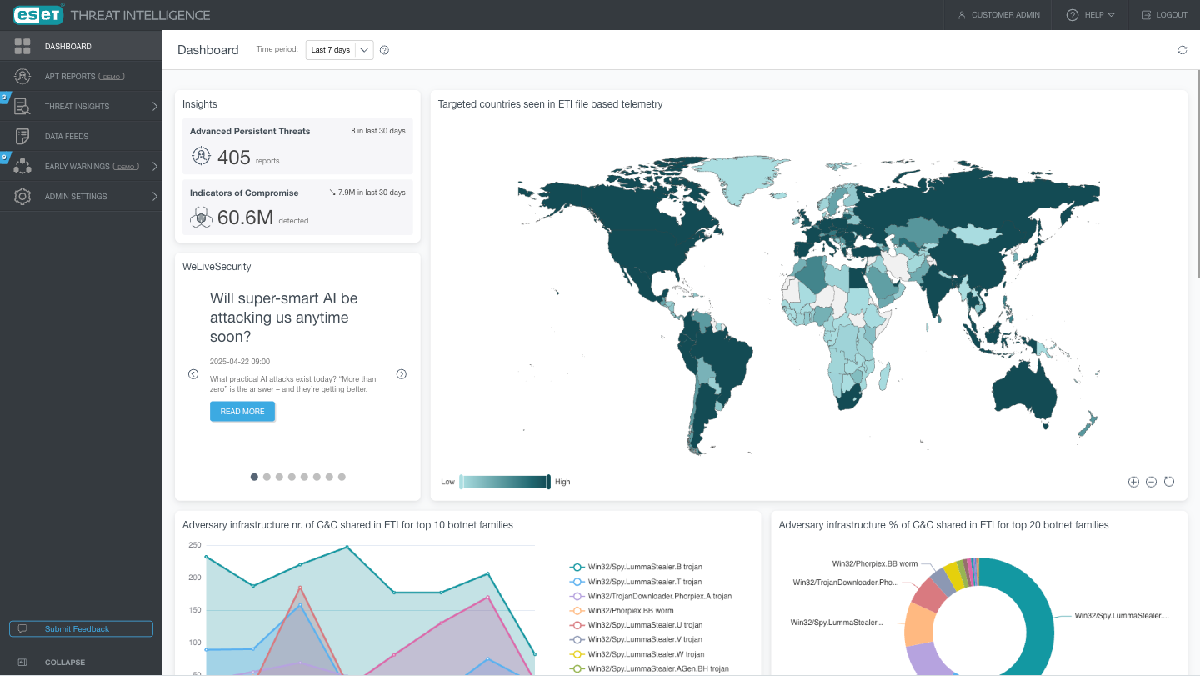Click the Submit Feedback button

pyautogui.click(x=81, y=628)
